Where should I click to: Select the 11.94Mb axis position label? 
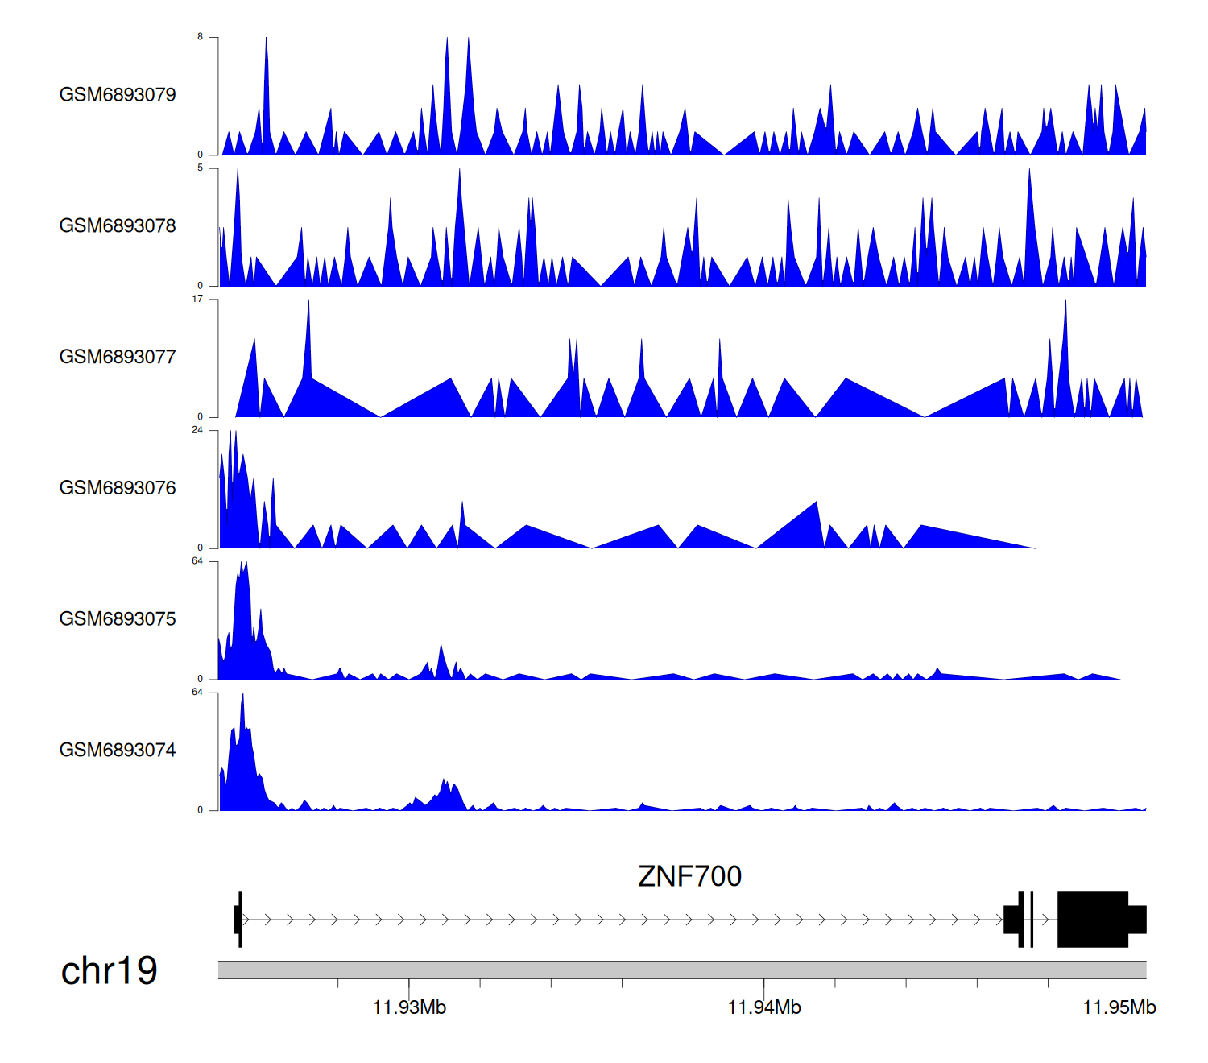764,1007
